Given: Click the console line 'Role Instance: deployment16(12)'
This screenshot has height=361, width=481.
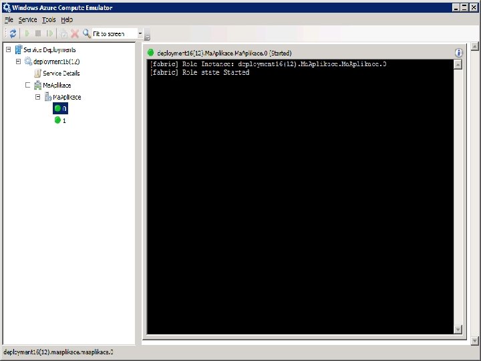Looking at the screenshot, I should tap(269, 64).
